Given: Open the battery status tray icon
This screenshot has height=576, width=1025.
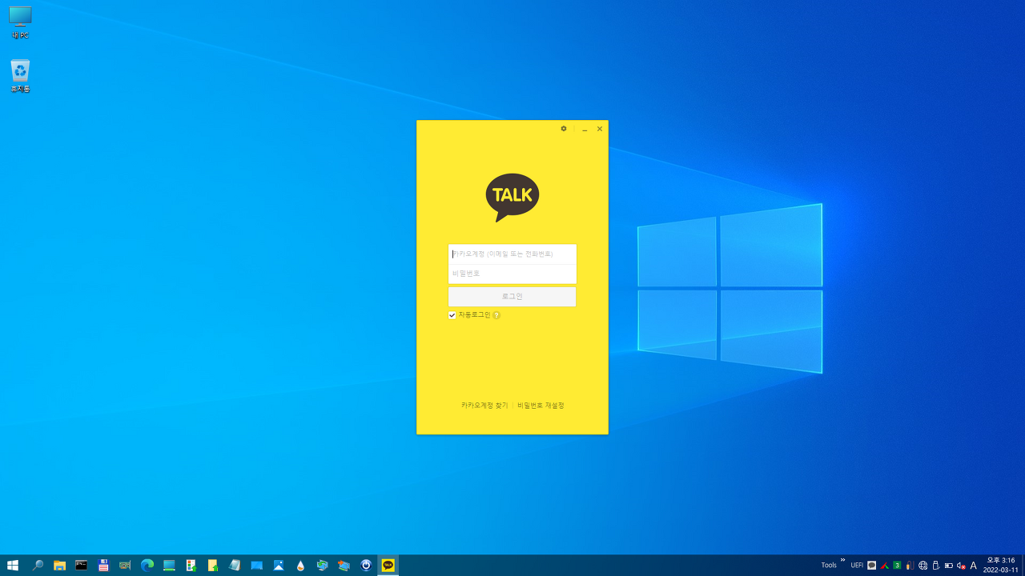Looking at the screenshot, I should pos(949,565).
